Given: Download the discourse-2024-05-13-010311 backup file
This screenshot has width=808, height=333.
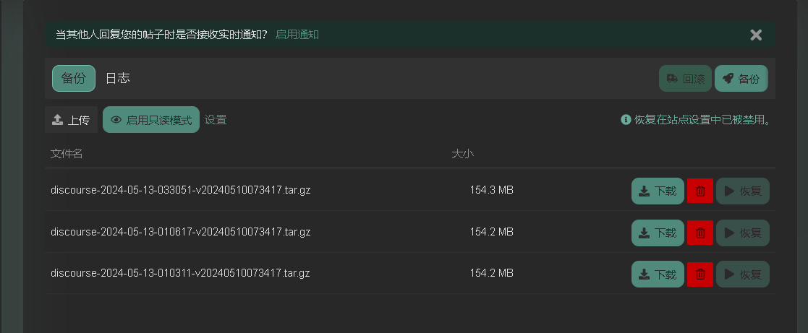Looking at the screenshot, I should [x=658, y=274].
